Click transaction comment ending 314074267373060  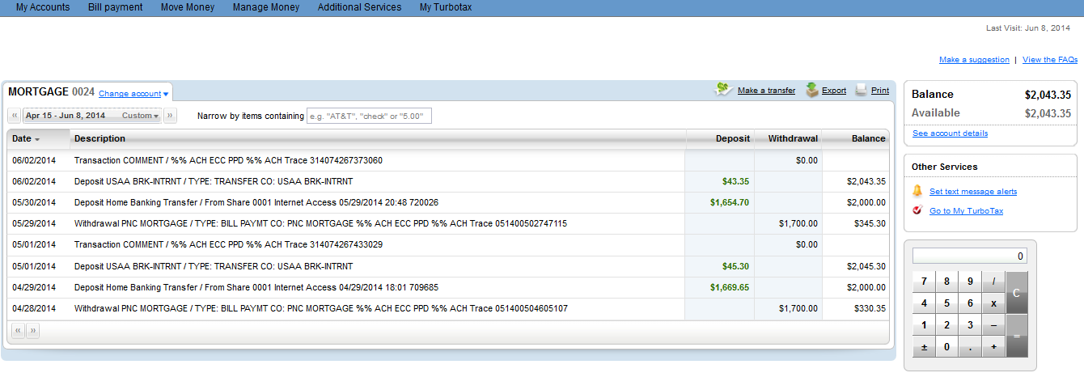click(228, 160)
